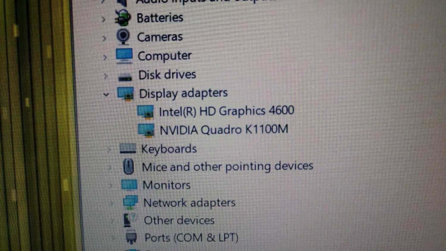Screen dimensions: 446x251
Task: Select the Batteries category icon
Action: 123,18
